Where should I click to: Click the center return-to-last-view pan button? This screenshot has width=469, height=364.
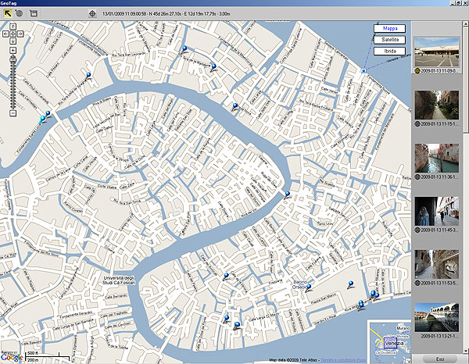[x=13, y=34]
